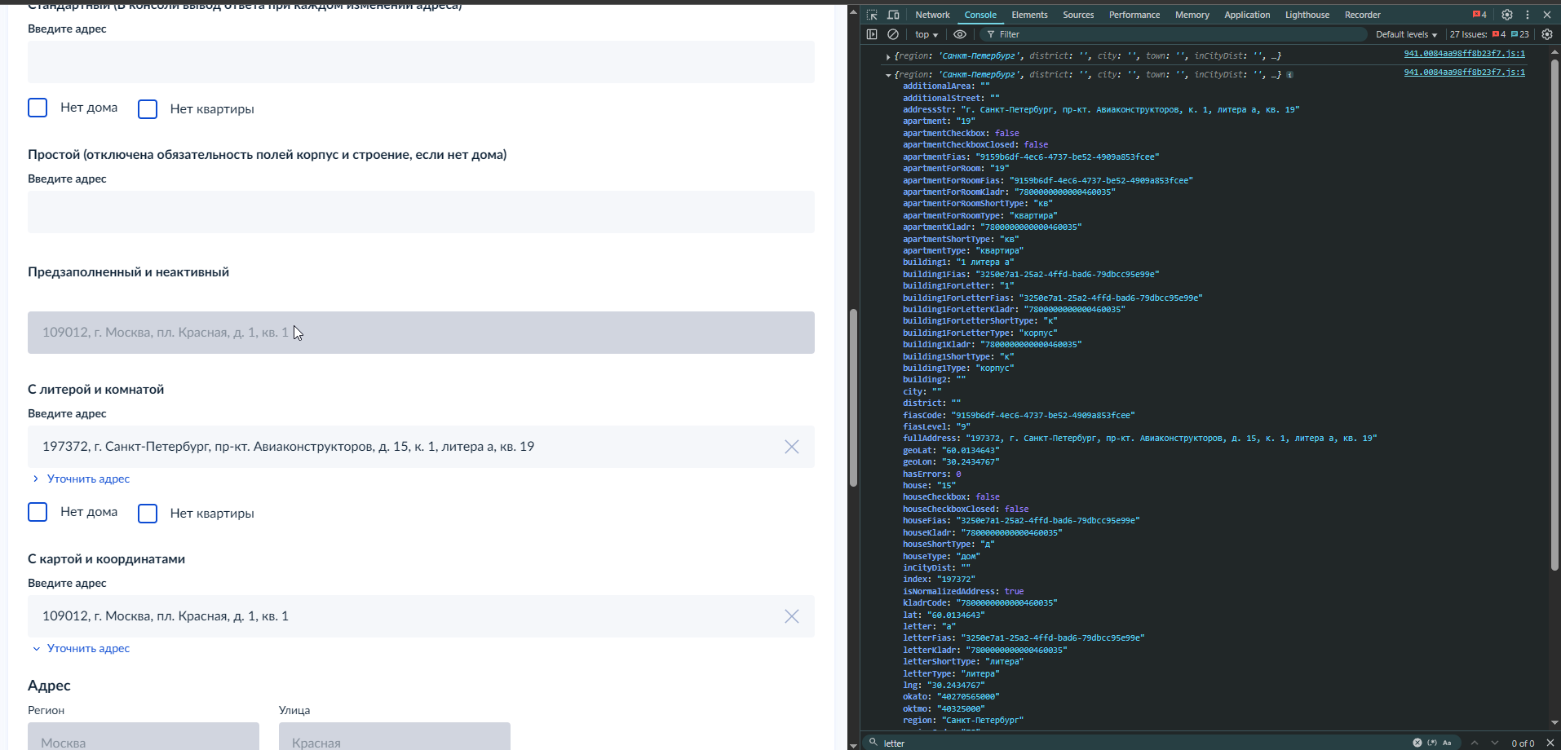Close the console search bar
1561x750 pixels.
point(1550,743)
